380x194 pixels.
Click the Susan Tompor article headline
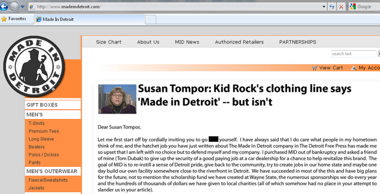[244, 95]
